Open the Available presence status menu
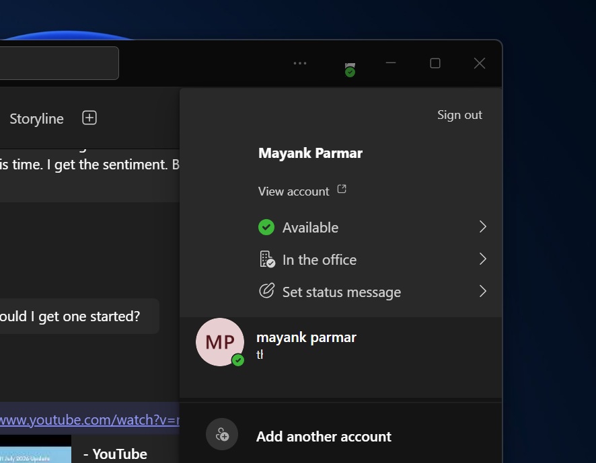The image size is (596, 463). (373, 227)
